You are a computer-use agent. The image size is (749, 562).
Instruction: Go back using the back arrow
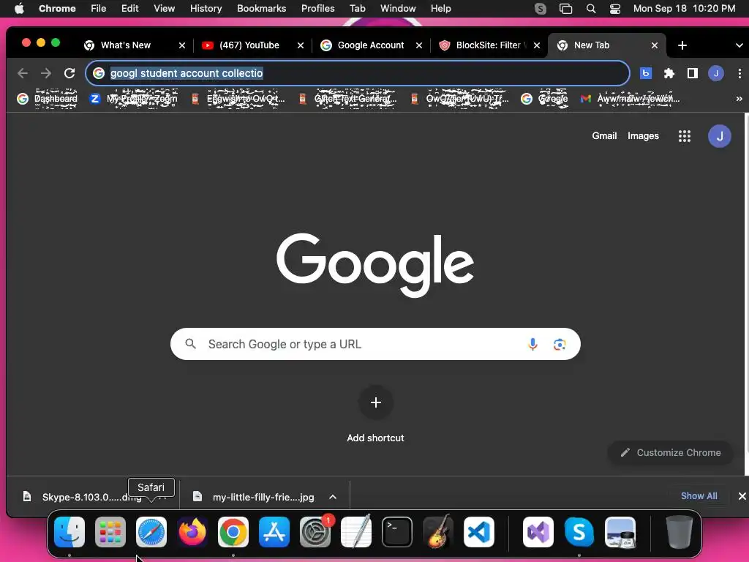click(x=23, y=73)
